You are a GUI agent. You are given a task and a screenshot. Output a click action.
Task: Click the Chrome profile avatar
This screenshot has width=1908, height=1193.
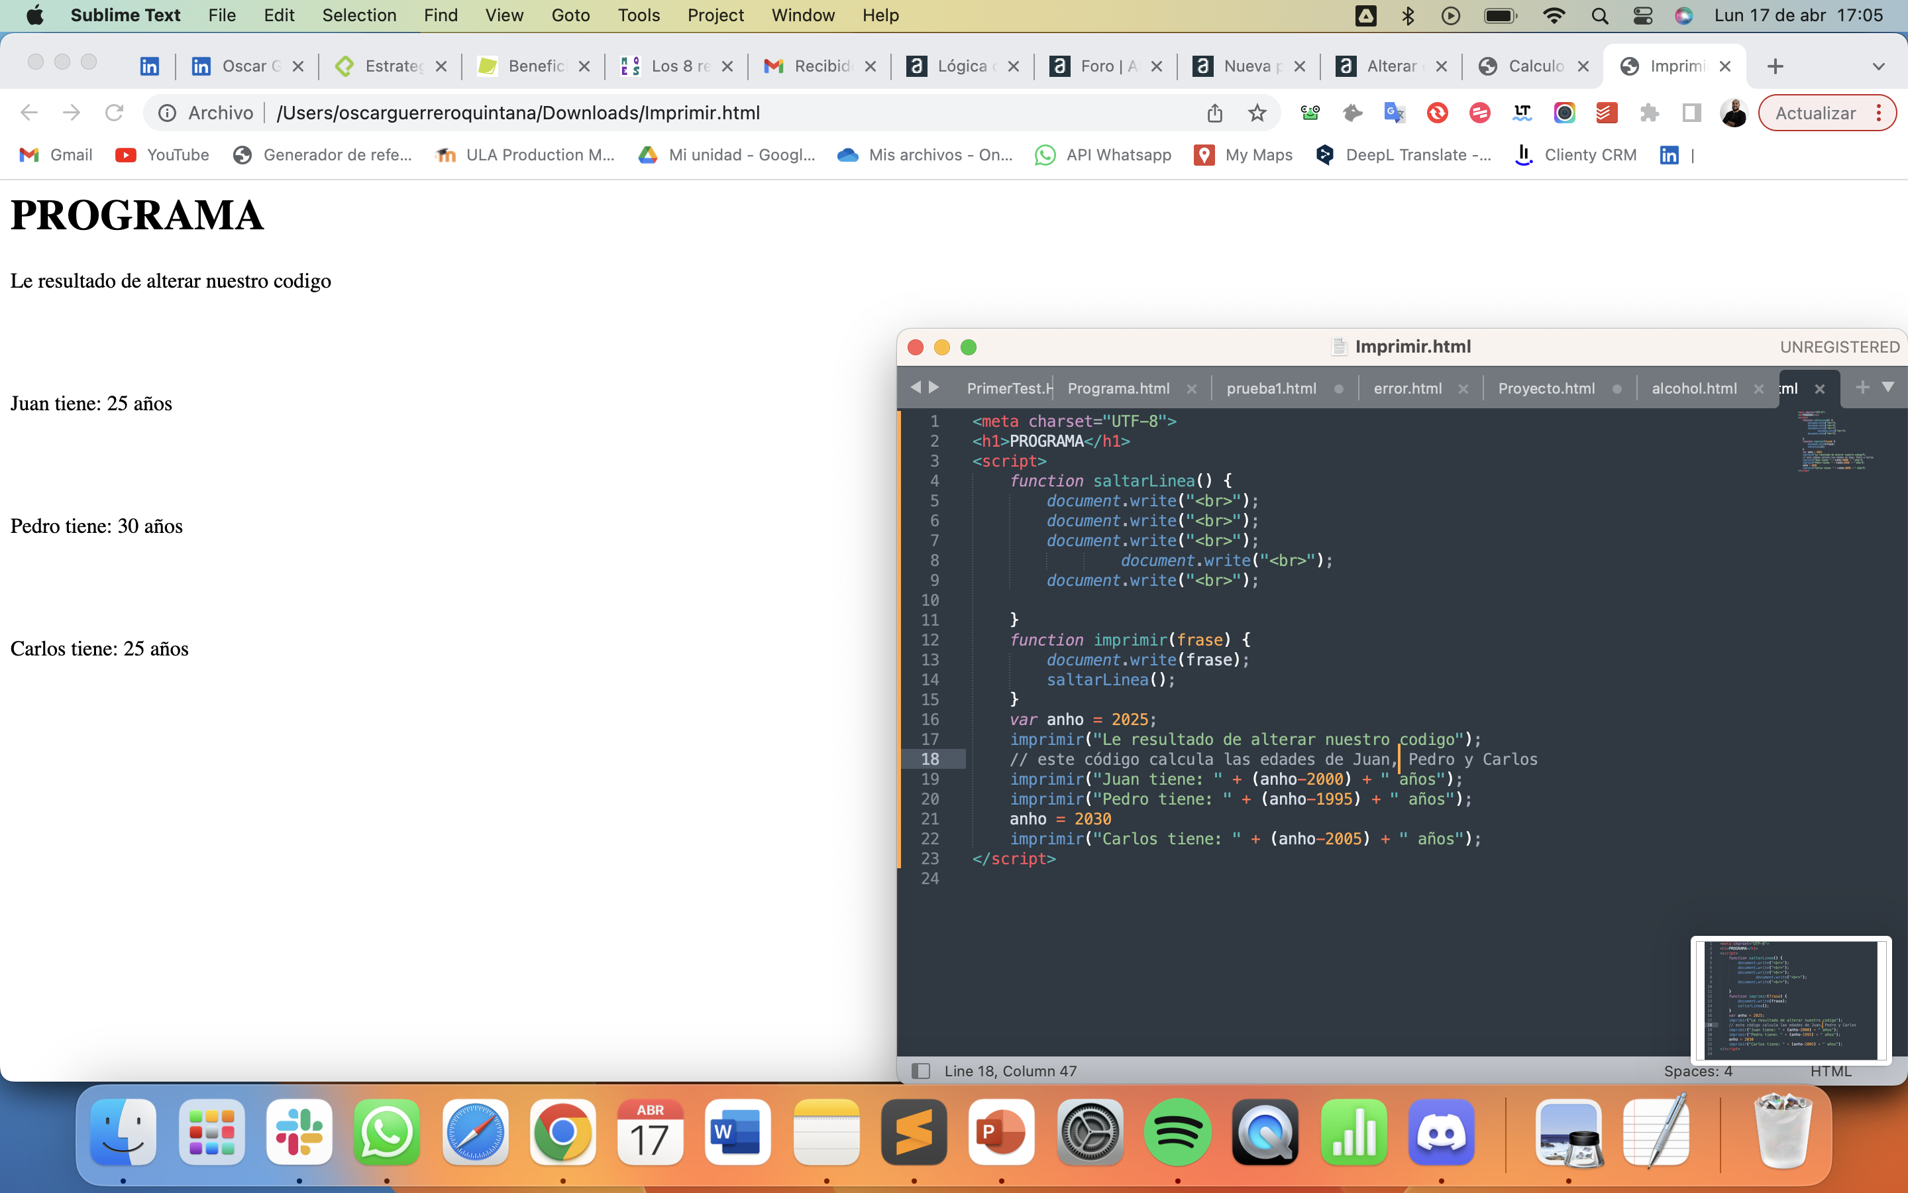point(1734,113)
